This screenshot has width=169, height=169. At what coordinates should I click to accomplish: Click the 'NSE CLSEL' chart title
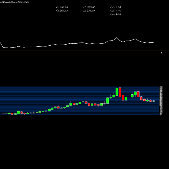23,2
